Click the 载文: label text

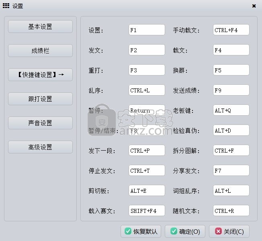(x=180, y=51)
